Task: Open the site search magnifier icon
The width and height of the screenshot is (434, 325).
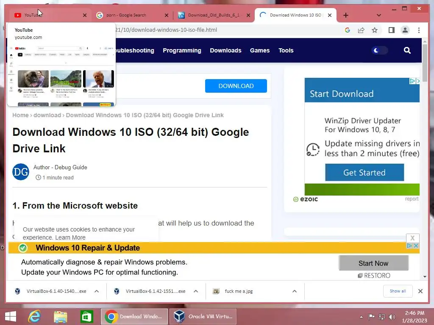Action: [407, 50]
